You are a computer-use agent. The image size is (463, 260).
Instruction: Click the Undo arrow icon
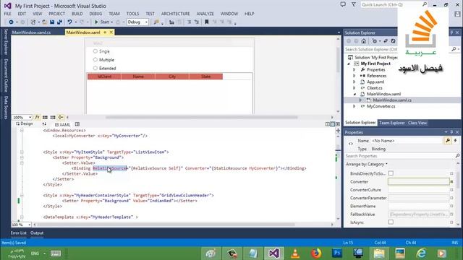(x=69, y=22)
